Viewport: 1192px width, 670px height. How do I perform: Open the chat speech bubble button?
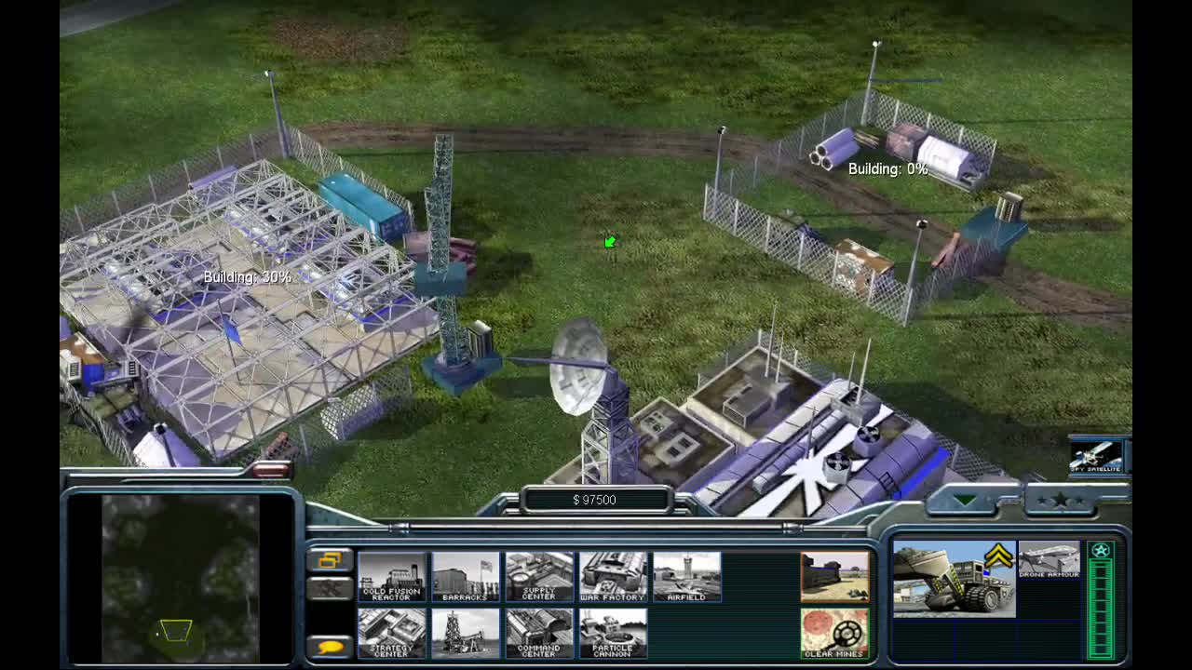tap(330, 646)
